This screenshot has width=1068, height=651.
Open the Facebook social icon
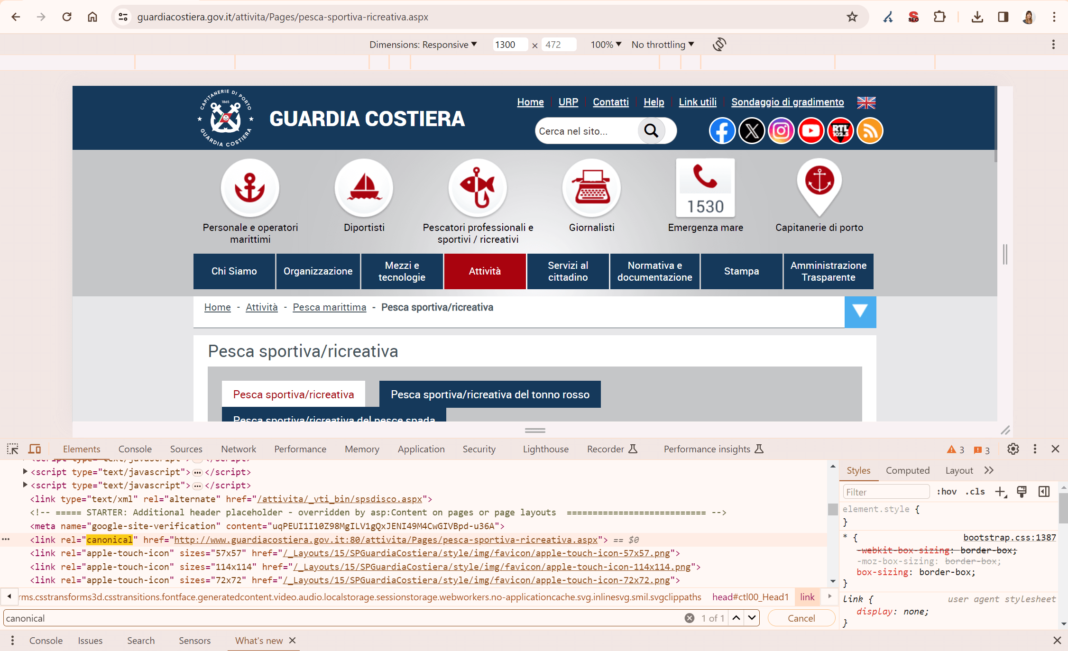pos(722,130)
